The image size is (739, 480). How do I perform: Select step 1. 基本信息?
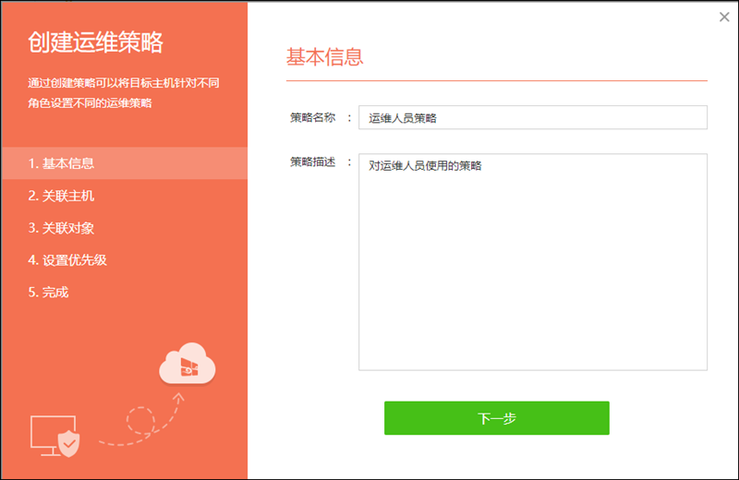[x=61, y=163]
